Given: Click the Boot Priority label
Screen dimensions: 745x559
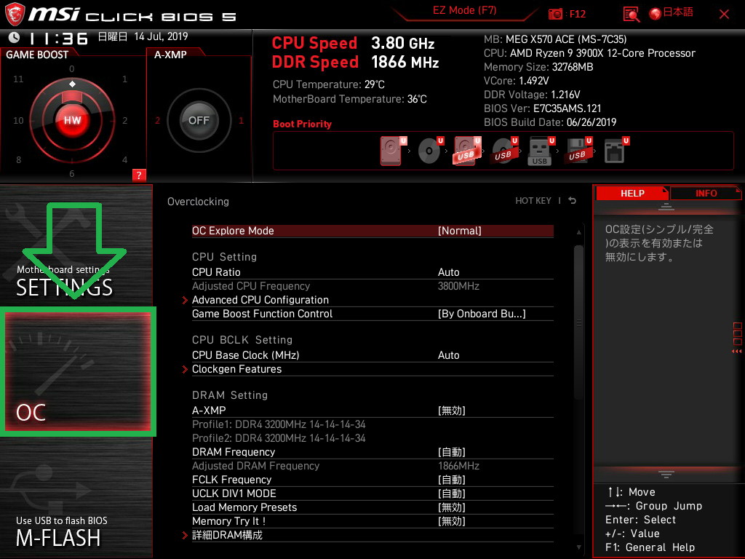Looking at the screenshot, I should click(x=302, y=124).
